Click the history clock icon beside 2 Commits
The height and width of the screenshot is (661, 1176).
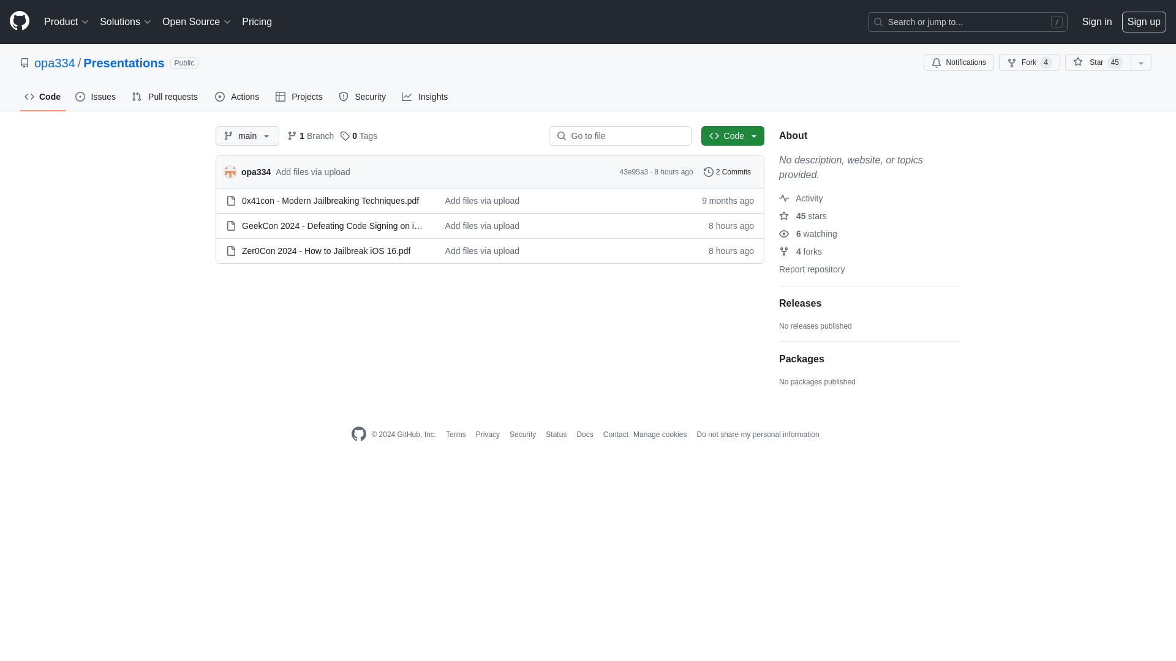point(709,172)
